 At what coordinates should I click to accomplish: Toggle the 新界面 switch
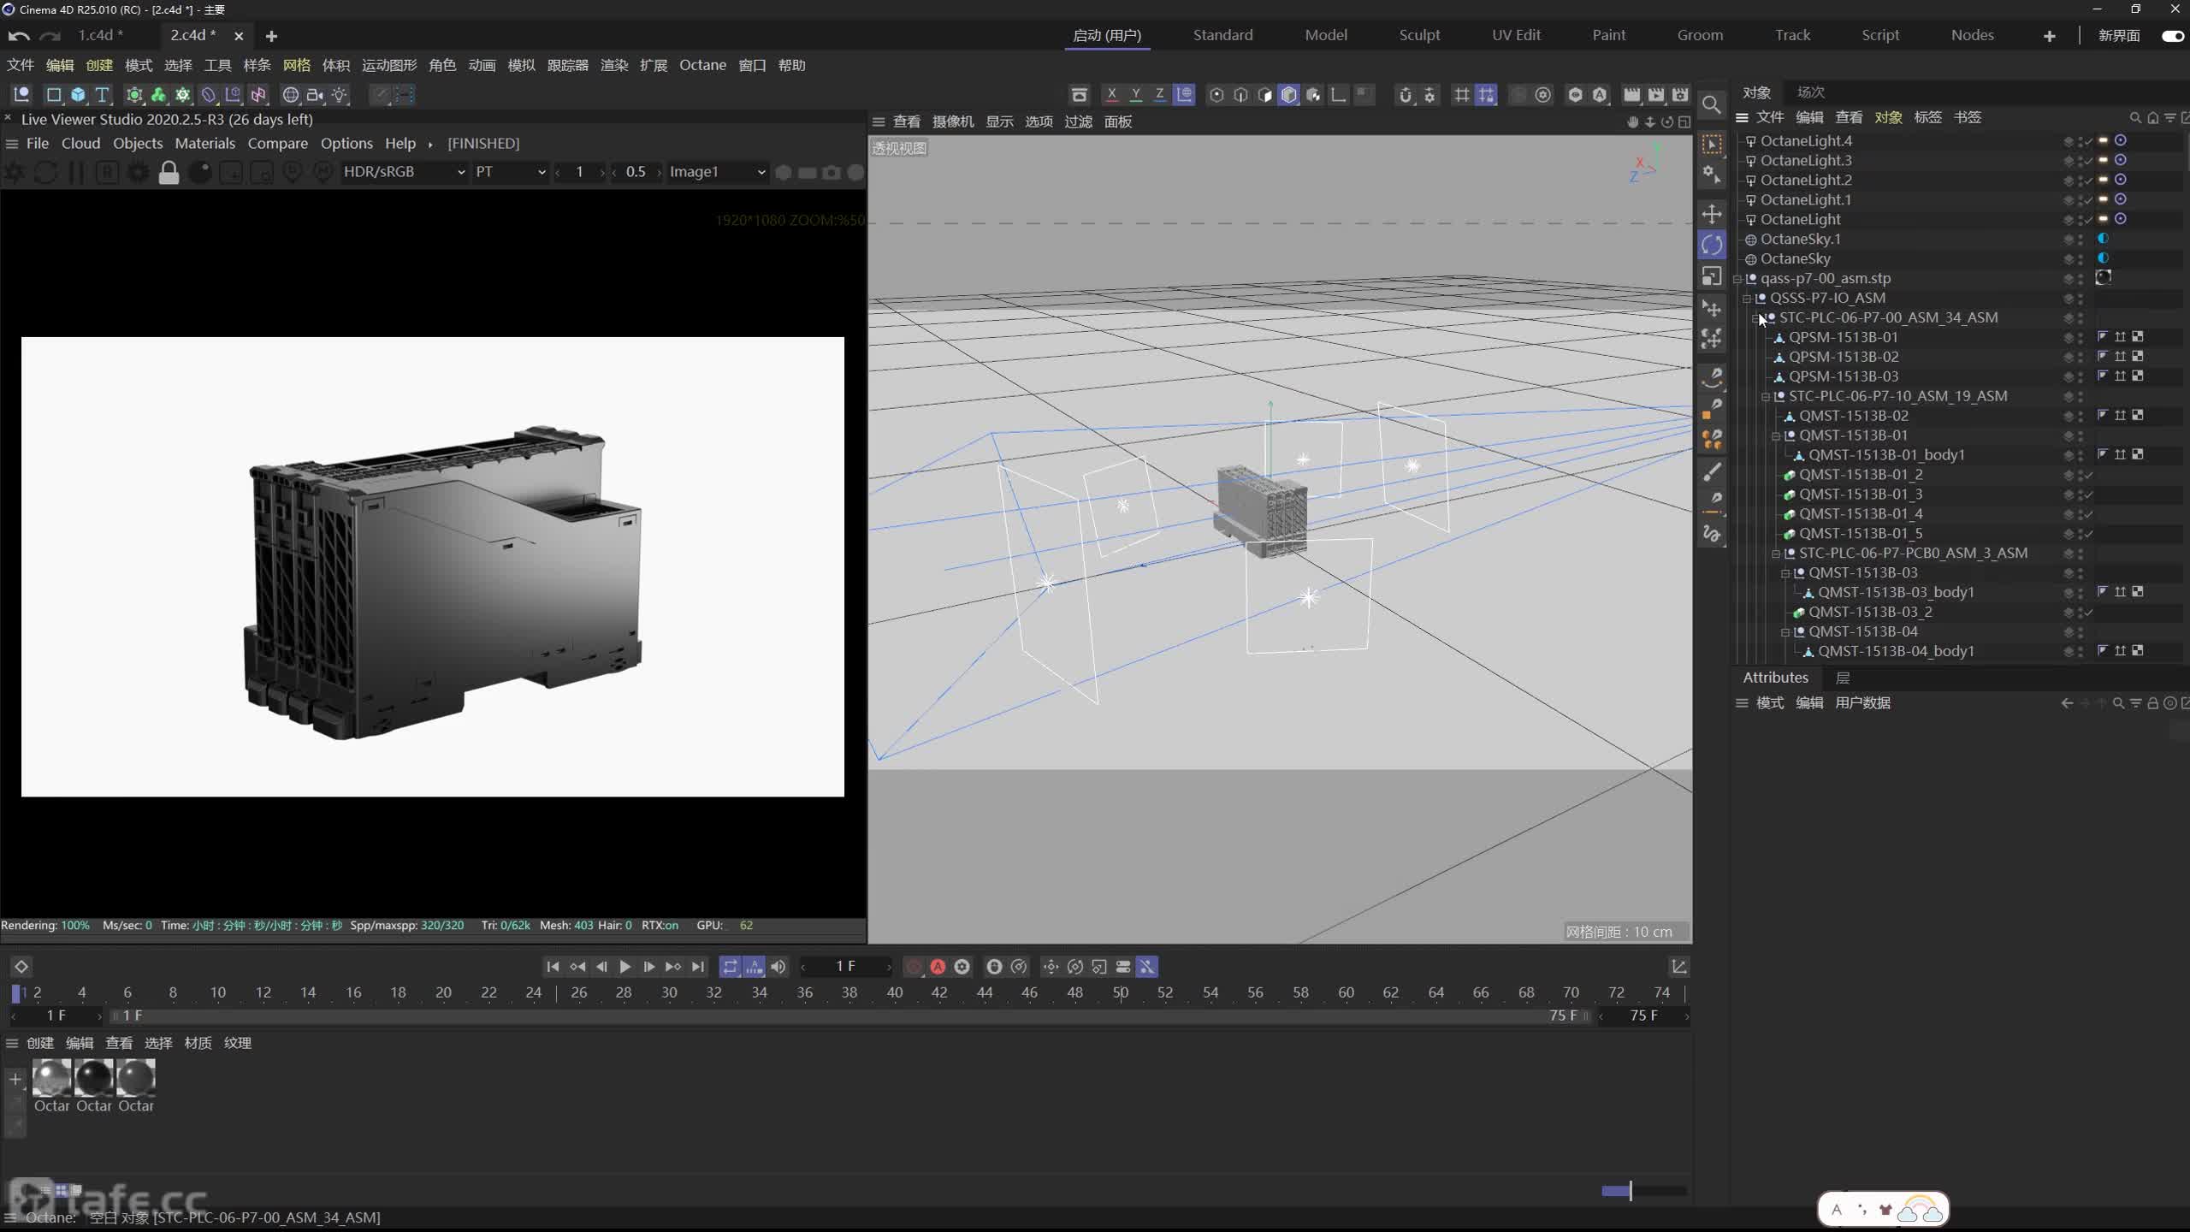[2172, 36]
